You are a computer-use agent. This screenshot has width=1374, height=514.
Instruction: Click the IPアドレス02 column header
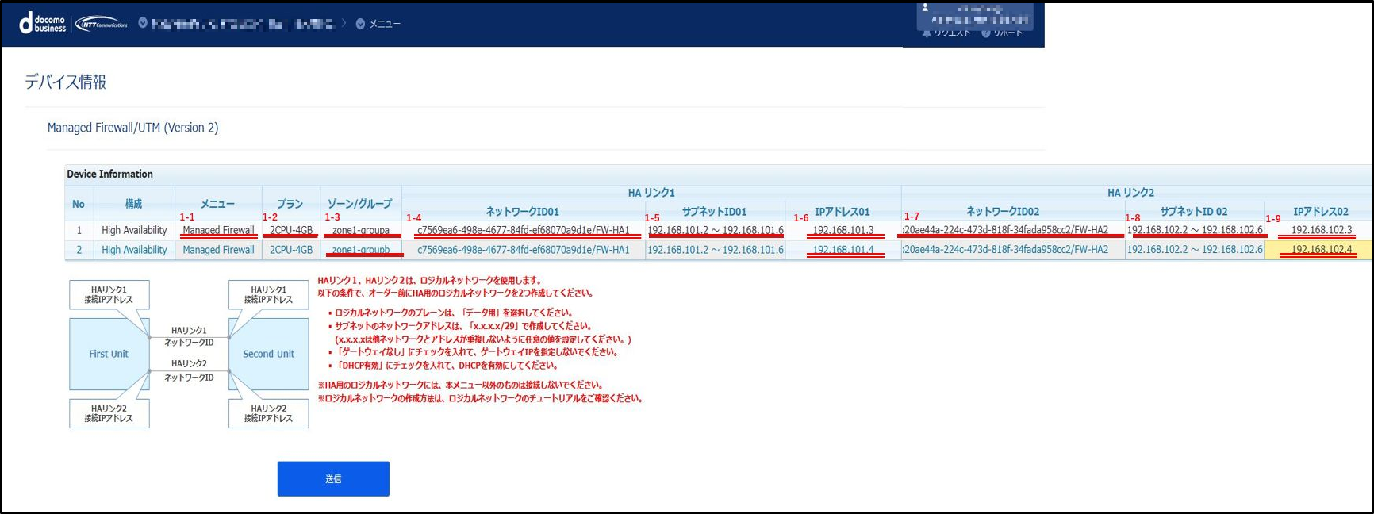(1321, 212)
